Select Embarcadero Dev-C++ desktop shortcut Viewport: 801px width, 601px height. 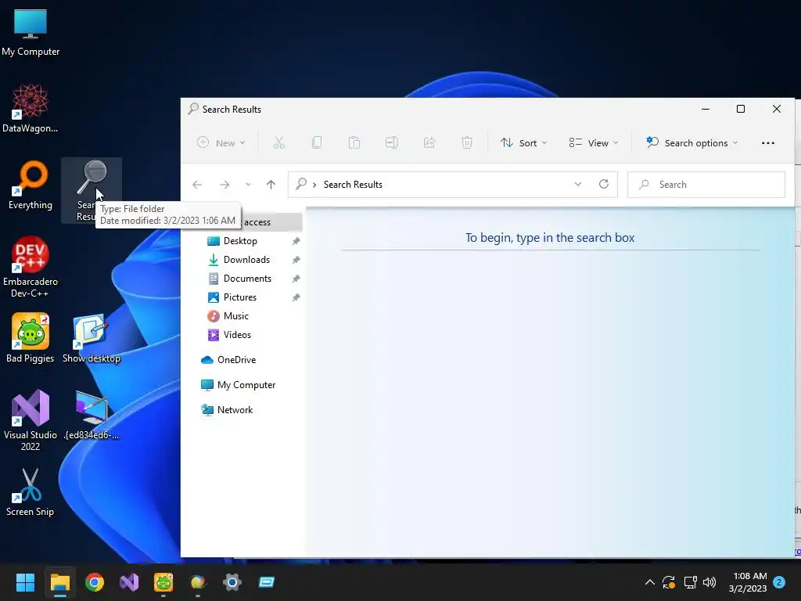click(31, 268)
